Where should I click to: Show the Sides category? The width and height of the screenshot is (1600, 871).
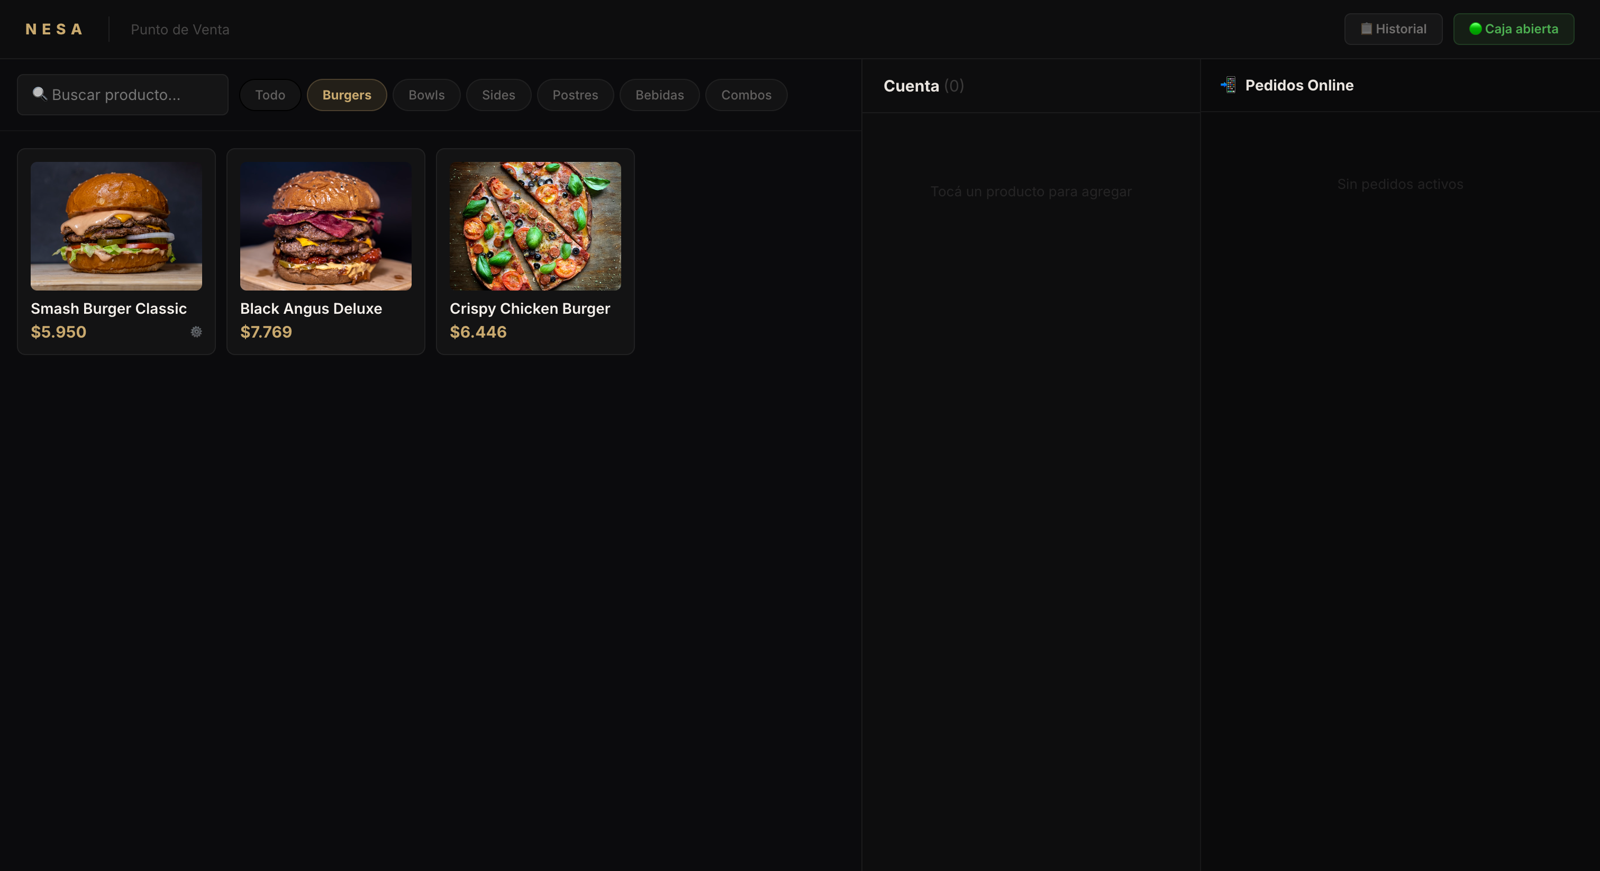(x=498, y=95)
